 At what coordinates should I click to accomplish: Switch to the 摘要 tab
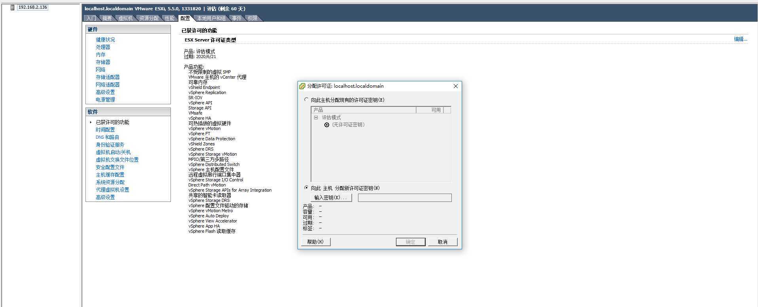pyautogui.click(x=107, y=18)
